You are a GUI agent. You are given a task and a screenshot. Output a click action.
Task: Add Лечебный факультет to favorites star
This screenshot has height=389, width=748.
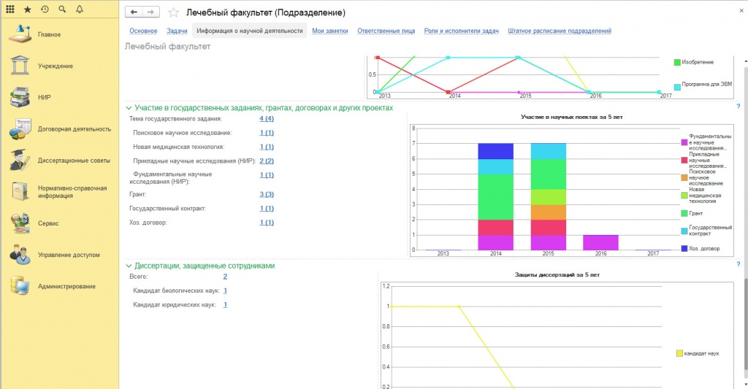pos(174,12)
